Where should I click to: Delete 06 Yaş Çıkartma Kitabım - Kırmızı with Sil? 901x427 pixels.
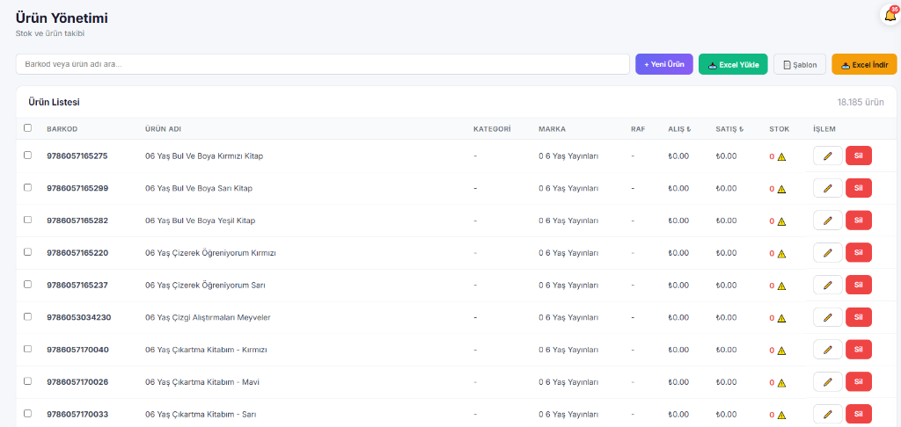[859, 350]
